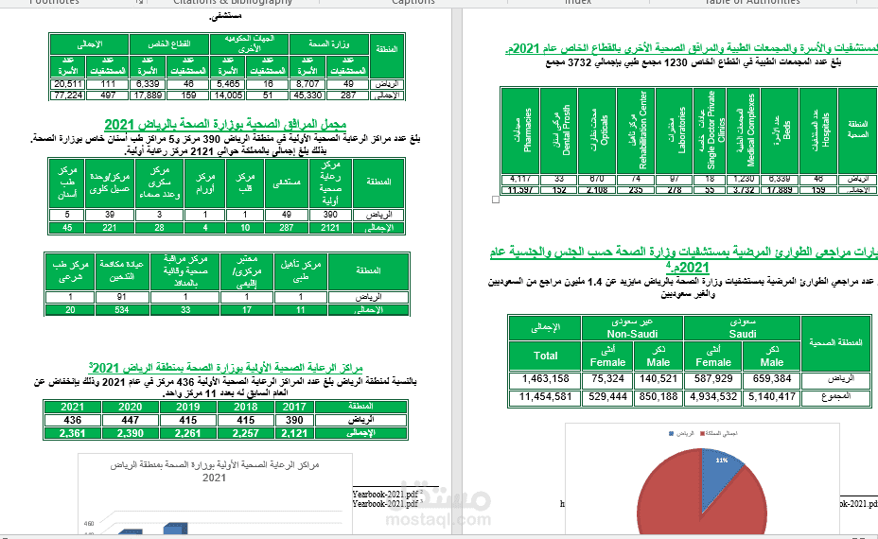
Task: Click the green cell showing 28
Action: [x=160, y=228]
